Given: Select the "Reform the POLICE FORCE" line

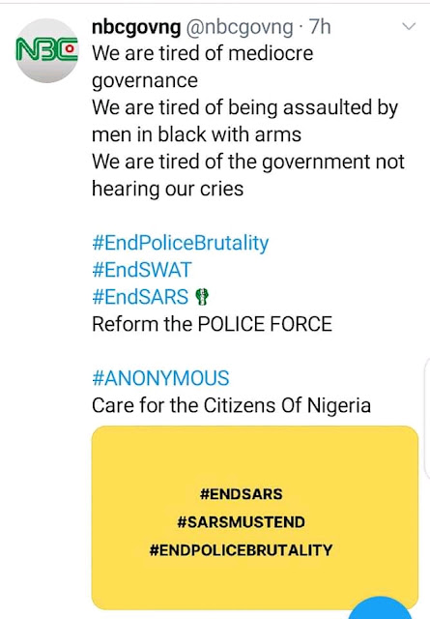Looking at the screenshot, I should (212, 324).
